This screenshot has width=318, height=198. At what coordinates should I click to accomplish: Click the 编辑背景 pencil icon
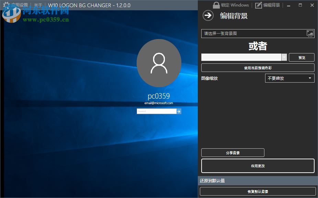[x=259, y=5]
